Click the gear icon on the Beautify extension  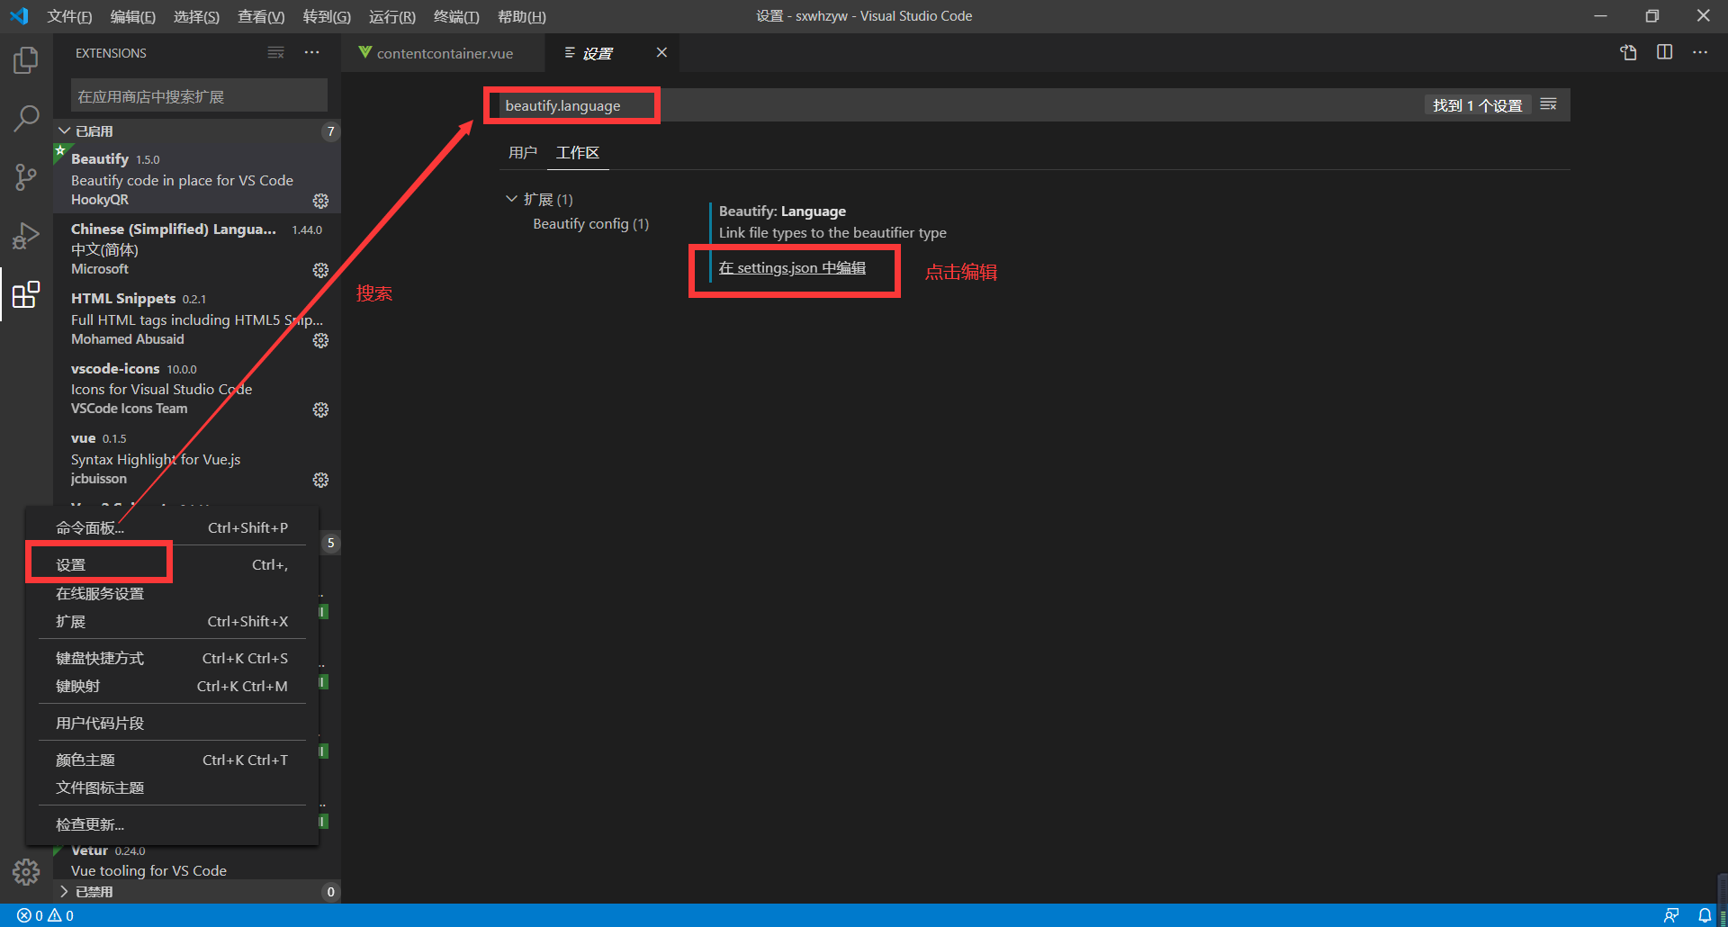point(320,201)
